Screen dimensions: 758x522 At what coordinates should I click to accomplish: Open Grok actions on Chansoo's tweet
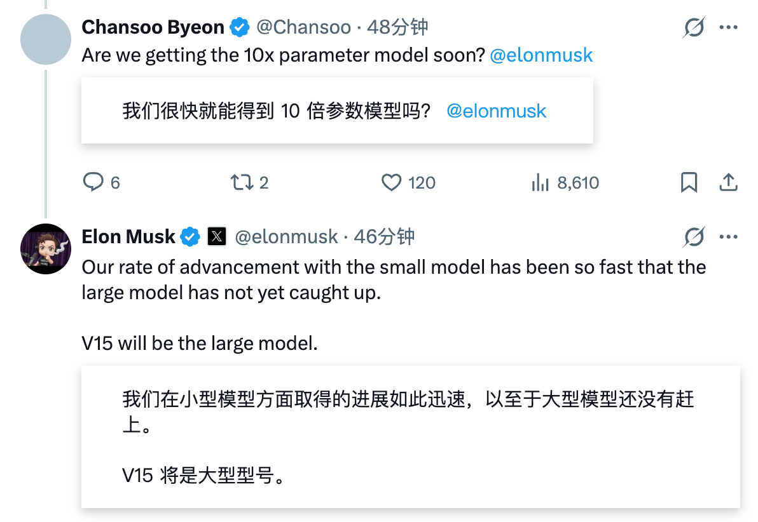click(693, 28)
